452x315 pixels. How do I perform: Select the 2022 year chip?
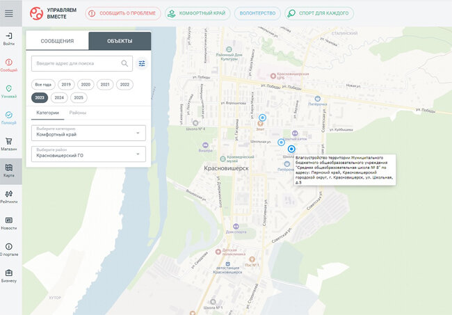124,84
